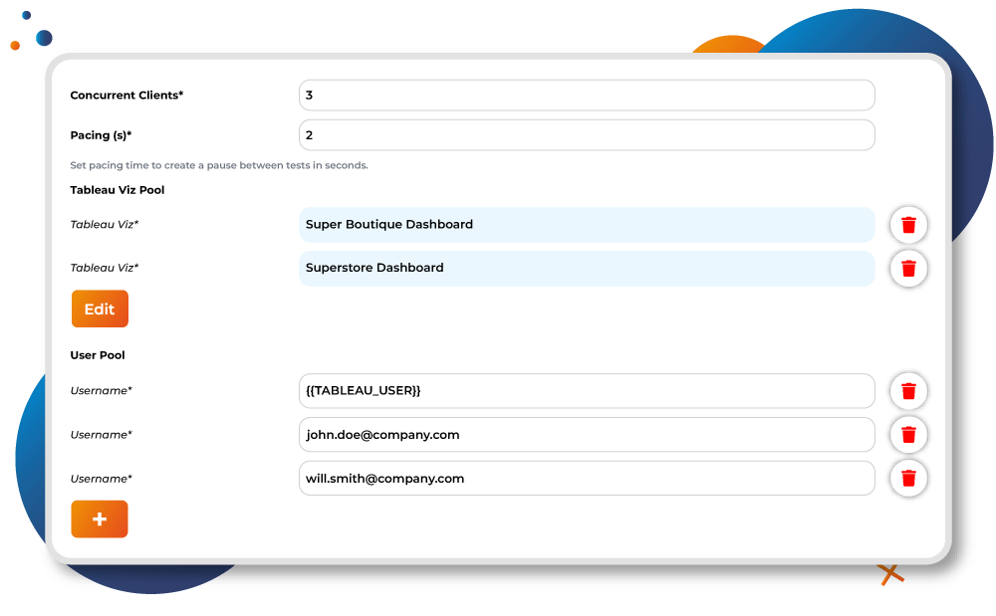Select the Super Boutique Dashboard field
Screen dimensions: 996x616
point(587,225)
